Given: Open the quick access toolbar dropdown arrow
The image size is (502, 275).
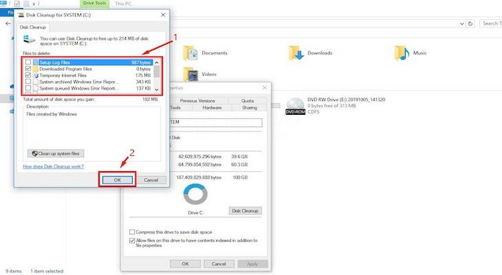Looking at the screenshot, I should [x=34, y=4].
